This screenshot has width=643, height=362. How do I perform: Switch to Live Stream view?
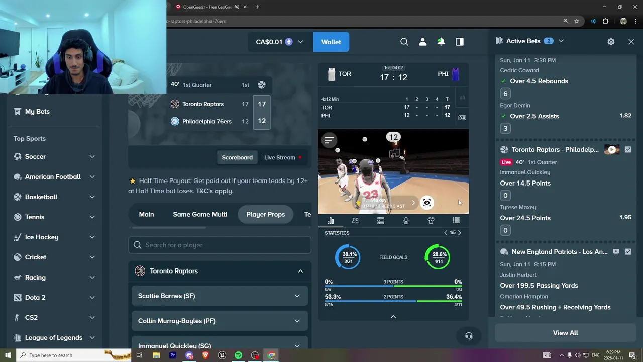tap(283, 157)
